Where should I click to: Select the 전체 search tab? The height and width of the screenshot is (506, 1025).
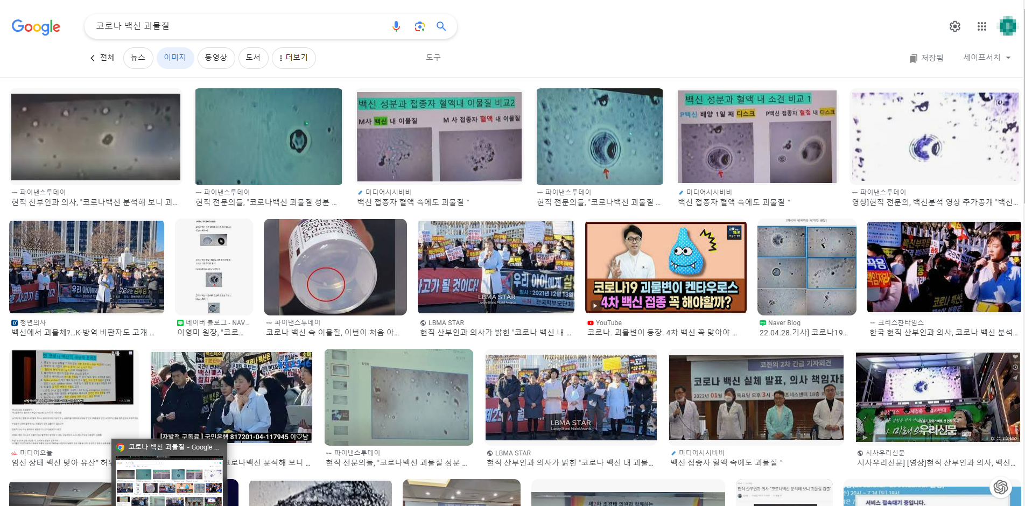point(107,58)
